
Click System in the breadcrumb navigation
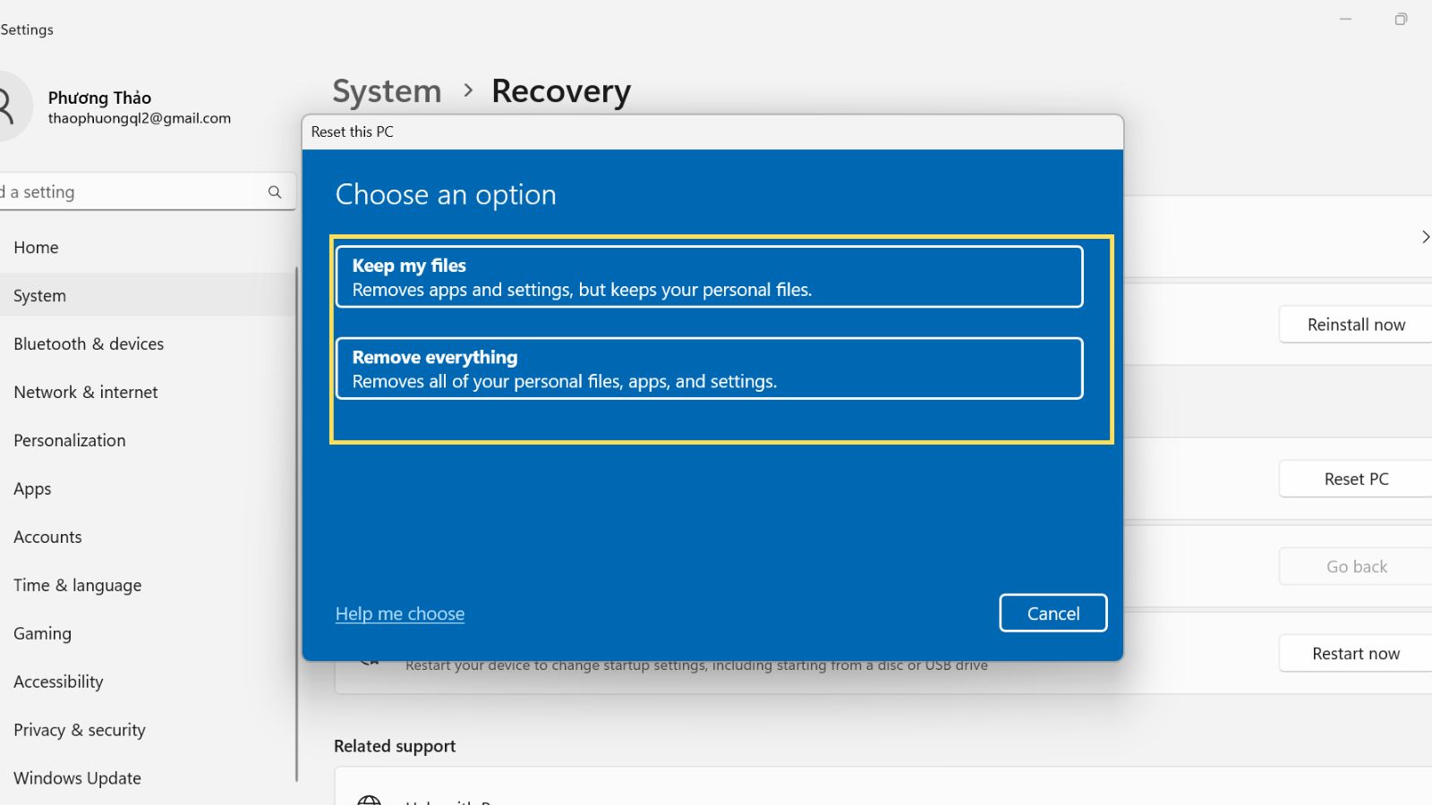tap(387, 90)
